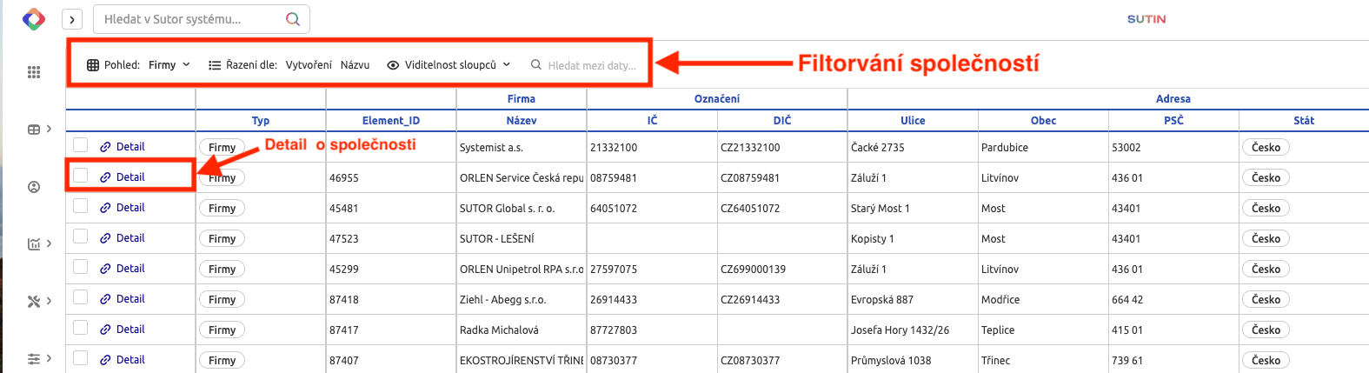Click the table module icon in sidebar

(x=34, y=130)
